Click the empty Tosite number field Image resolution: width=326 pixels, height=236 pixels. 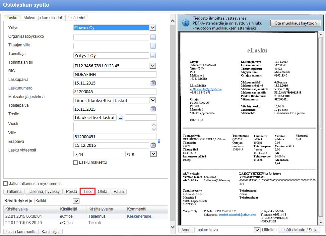[x=141, y=118]
